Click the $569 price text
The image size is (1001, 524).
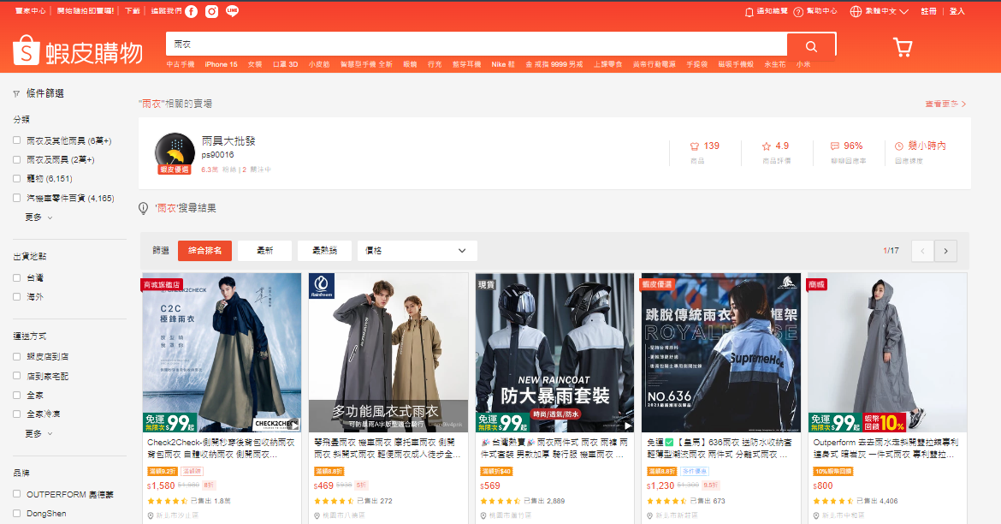[x=489, y=485]
